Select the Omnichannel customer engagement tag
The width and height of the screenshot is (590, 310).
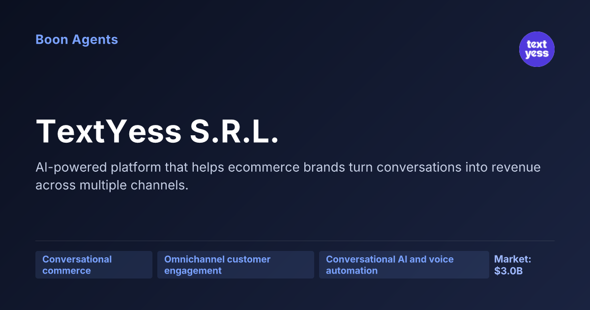pos(236,265)
